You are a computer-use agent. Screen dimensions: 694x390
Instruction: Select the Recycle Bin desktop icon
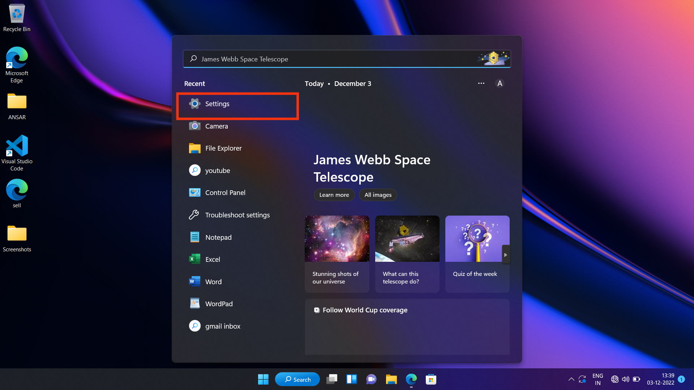pos(17,18)
